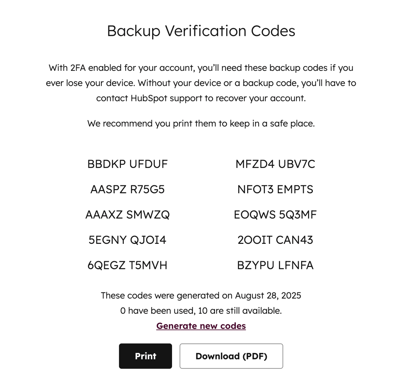411x389 pixels.
Task: Click between Print and Download buttons
Action: (176, 356)
